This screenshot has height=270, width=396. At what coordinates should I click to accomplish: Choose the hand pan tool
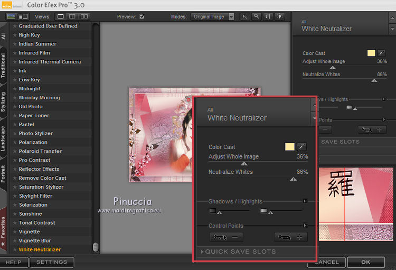(268, 17)
